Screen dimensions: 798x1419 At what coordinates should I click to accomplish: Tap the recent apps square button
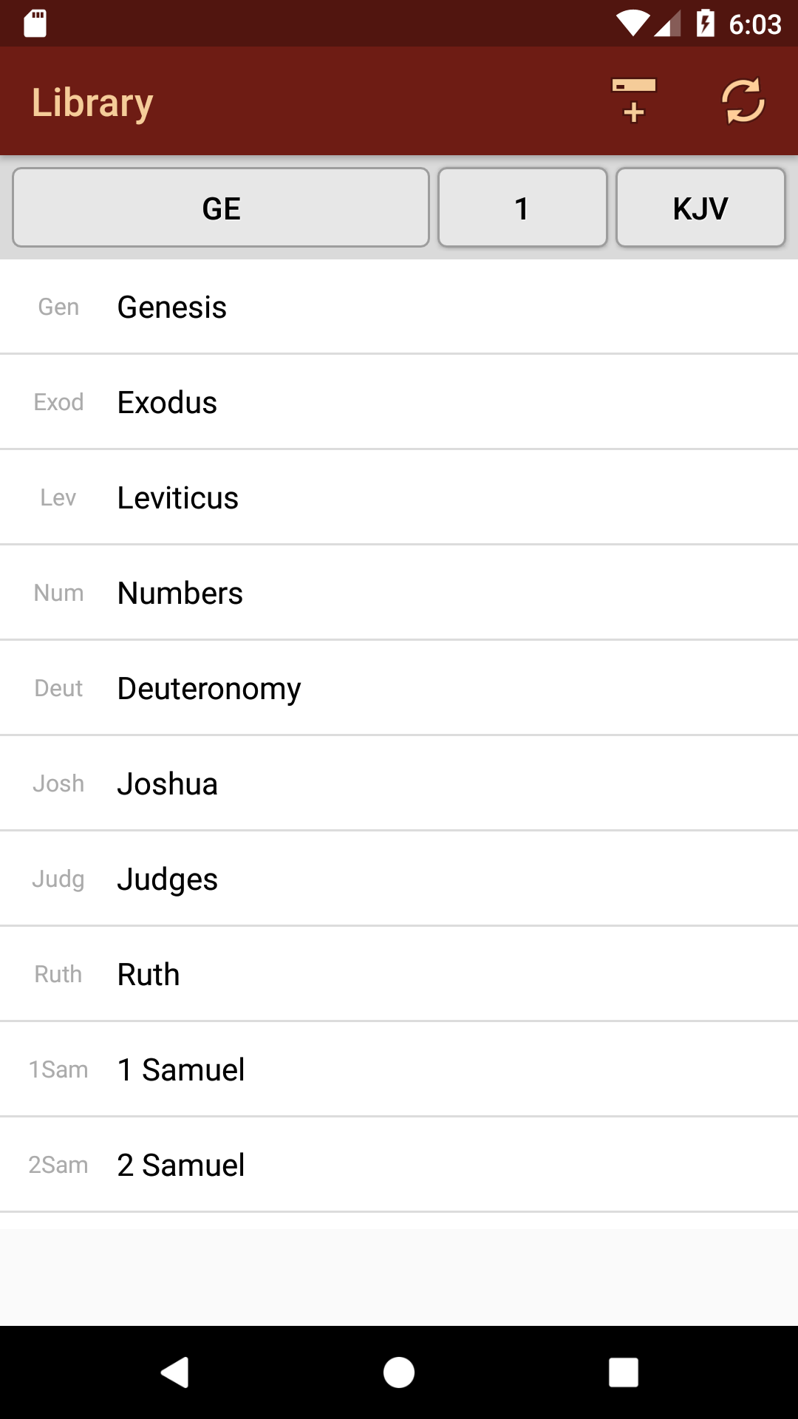pyautogui.click(x=623, y=1372)
